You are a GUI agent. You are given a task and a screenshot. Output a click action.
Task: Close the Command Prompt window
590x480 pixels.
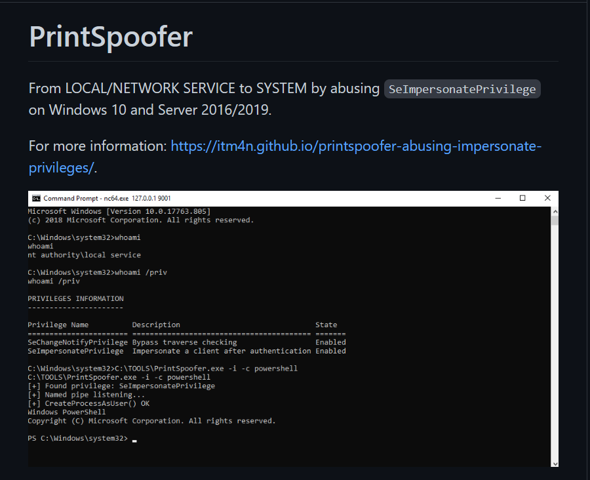point(547,199)
